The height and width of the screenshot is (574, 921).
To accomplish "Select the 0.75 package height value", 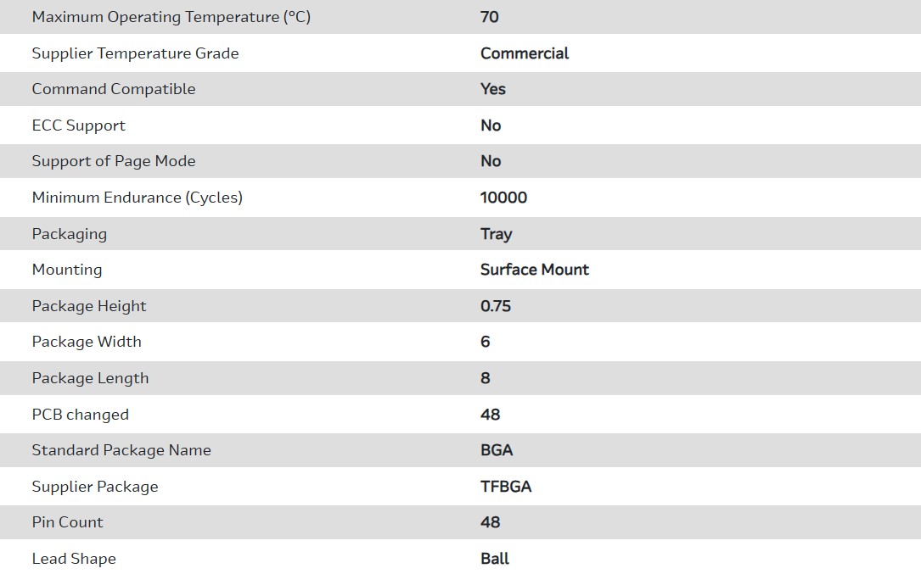I will tap(496, 306).
